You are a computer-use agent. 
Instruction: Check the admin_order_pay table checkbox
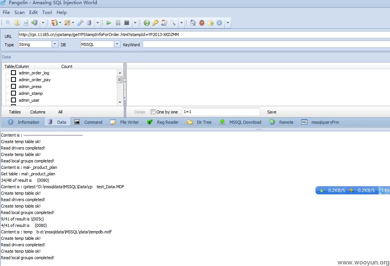[x=13, y=79]
